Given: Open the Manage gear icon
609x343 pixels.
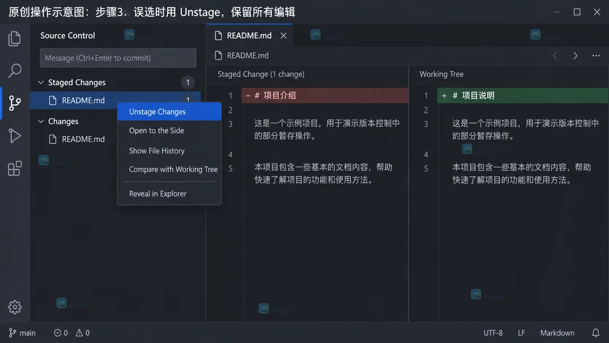Looking at the screenshot, I should click(15, 307).
